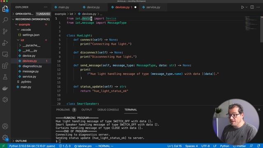Open the Debug Console tab

coord(108,110)
